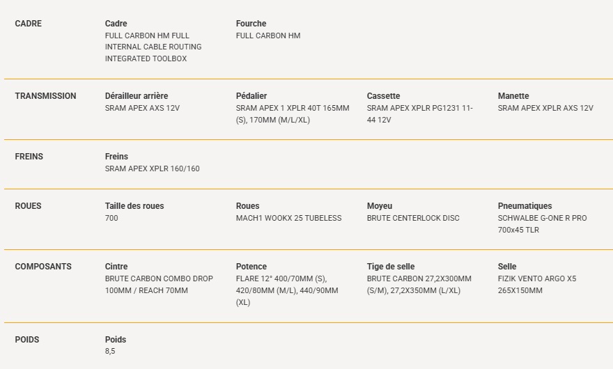Click the CADRE section heading

point(28,24)
